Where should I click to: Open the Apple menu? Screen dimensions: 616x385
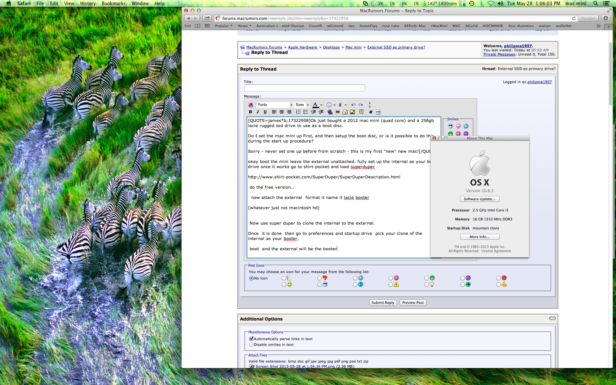pos(9,4)
